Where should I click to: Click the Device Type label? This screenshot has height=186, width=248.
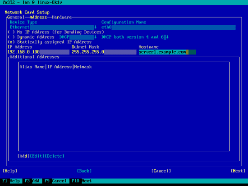pos(23,22)
